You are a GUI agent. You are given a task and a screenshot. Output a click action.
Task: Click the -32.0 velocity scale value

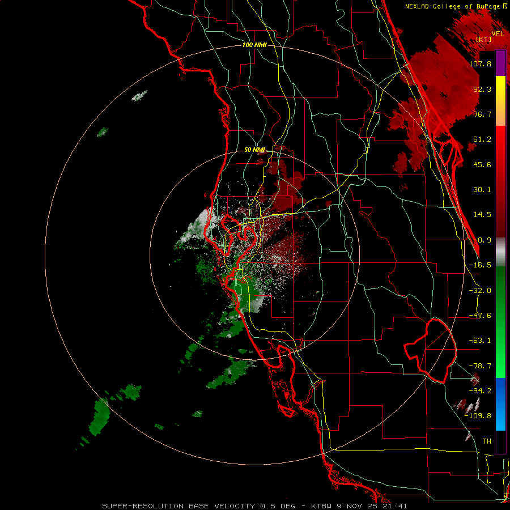point(480,291)
